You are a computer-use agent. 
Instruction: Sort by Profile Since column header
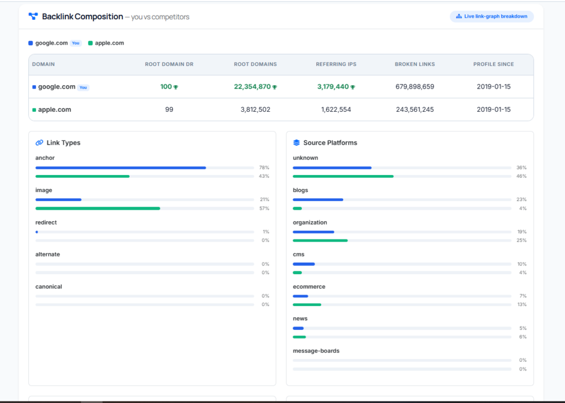(x=493, y=64)
